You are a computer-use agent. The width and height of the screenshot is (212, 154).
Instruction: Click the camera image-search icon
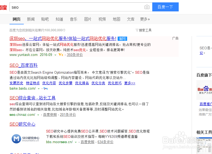click(x=147, y=7)
